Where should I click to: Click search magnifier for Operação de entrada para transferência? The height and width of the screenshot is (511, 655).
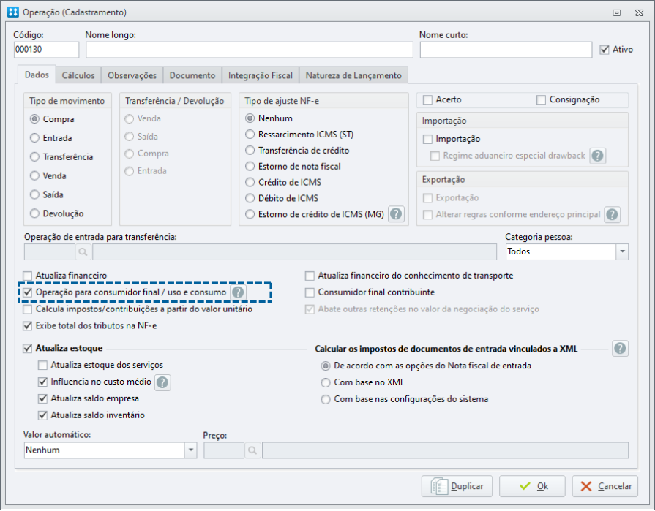(x=83, y=252)
